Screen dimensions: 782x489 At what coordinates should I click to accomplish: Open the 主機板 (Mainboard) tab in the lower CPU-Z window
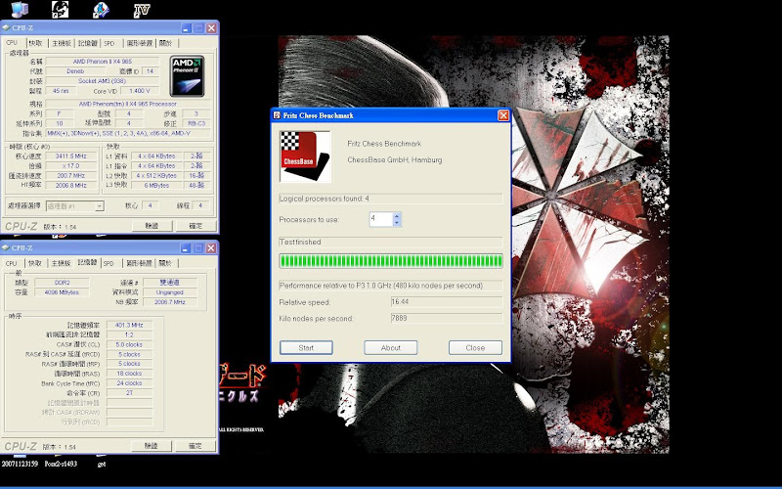pyautogui.click(x=62, y=263)
